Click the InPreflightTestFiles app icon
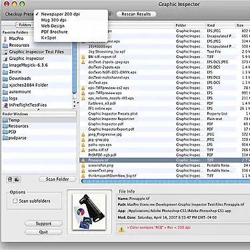The width and height of the screenshot is (250, 250). [5, 105]
